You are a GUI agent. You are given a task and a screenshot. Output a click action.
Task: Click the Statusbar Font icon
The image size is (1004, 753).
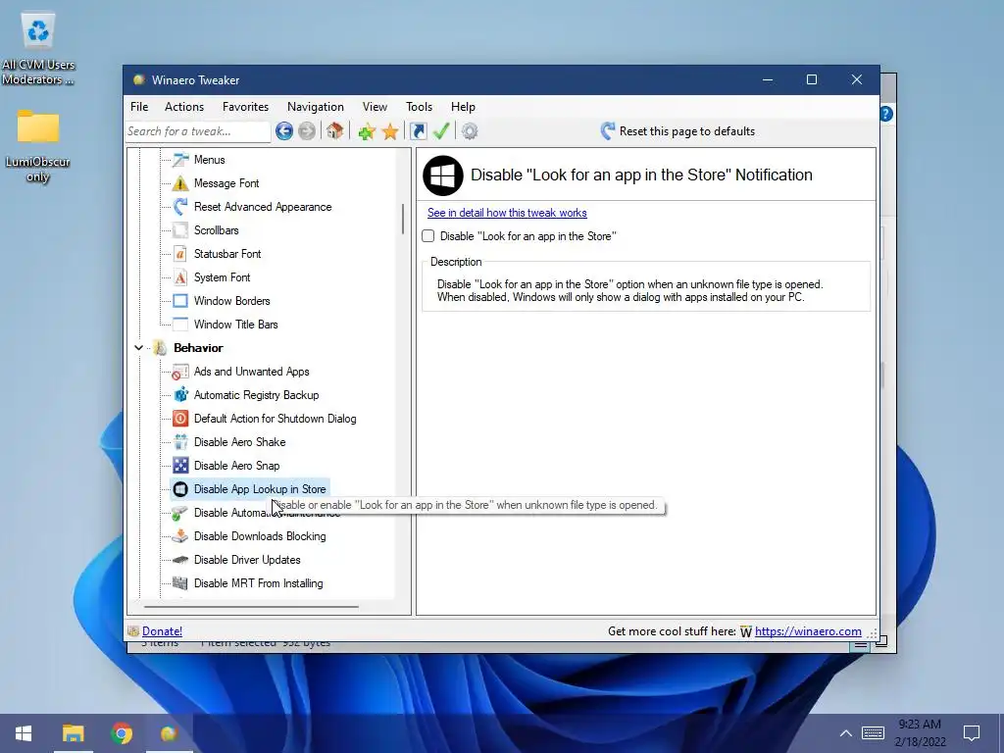(x=180, y=254)
